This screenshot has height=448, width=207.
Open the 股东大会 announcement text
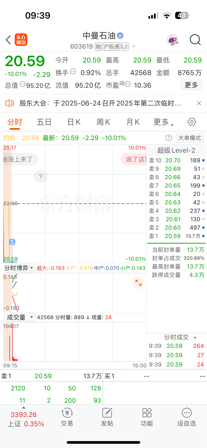coord(100,103)
